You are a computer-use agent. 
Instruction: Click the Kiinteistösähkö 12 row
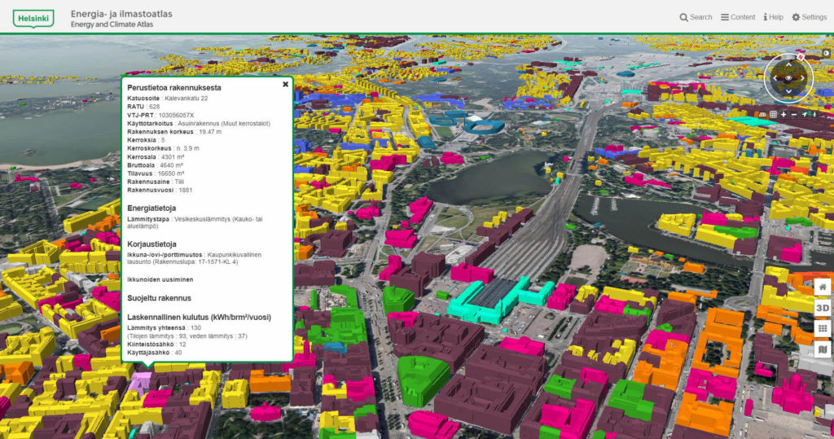(x=156, y=345)
